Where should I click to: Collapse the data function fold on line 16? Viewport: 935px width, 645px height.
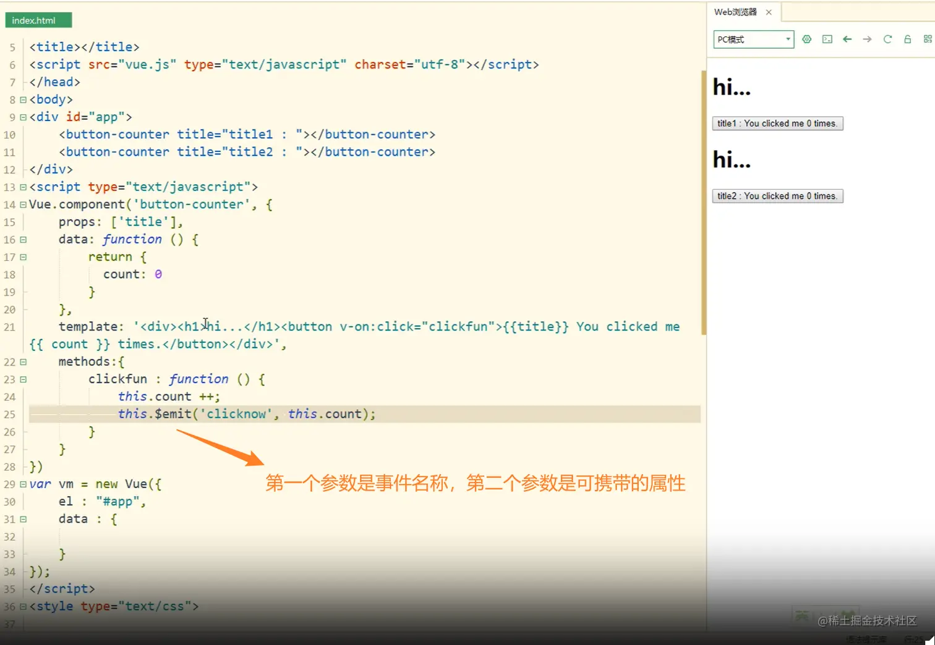23,239
